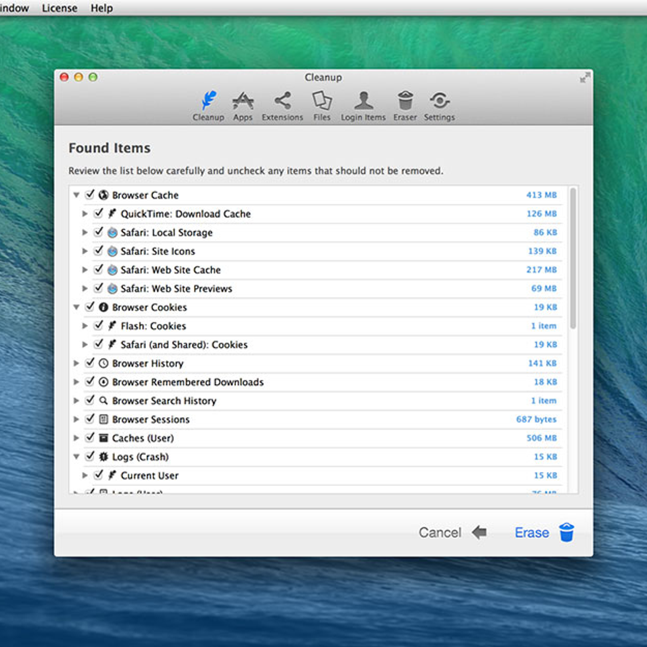Collapse the Browser Cookies group

76,307
